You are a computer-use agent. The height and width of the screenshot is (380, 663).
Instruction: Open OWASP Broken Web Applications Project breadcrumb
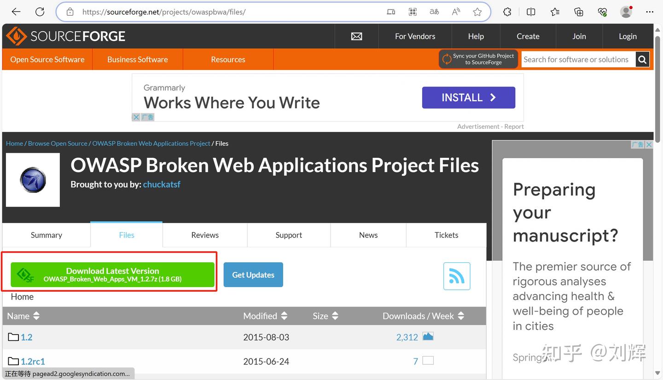click(x=151, y=144)
